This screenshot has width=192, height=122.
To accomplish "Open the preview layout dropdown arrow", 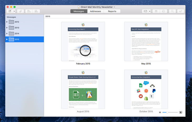I will click(x=150, y=11).
